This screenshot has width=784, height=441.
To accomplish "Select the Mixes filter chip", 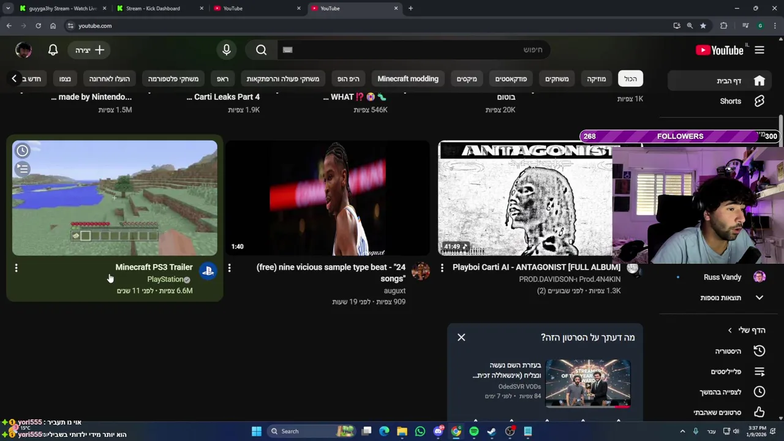I will pos(466,78).
